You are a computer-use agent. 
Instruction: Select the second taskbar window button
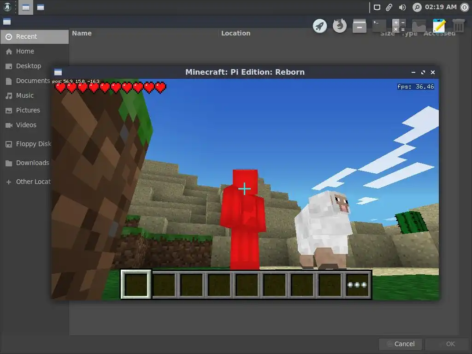[41, 7]
